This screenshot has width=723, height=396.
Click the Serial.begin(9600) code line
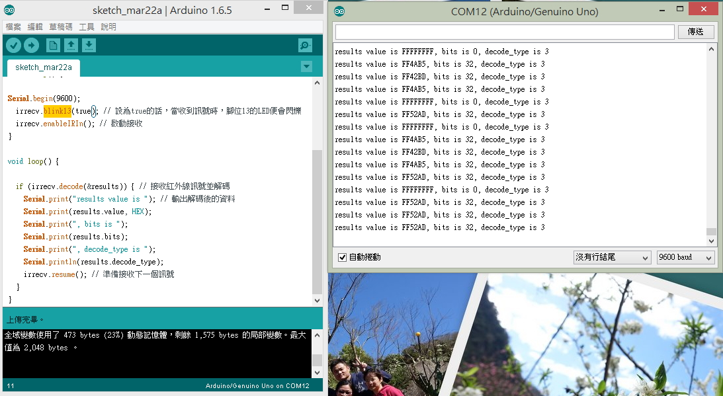tap(44, 99)
